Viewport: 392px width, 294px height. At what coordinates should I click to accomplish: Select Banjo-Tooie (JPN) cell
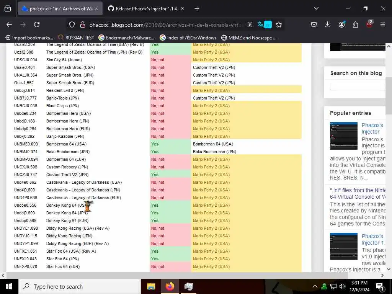pos(62,98)
